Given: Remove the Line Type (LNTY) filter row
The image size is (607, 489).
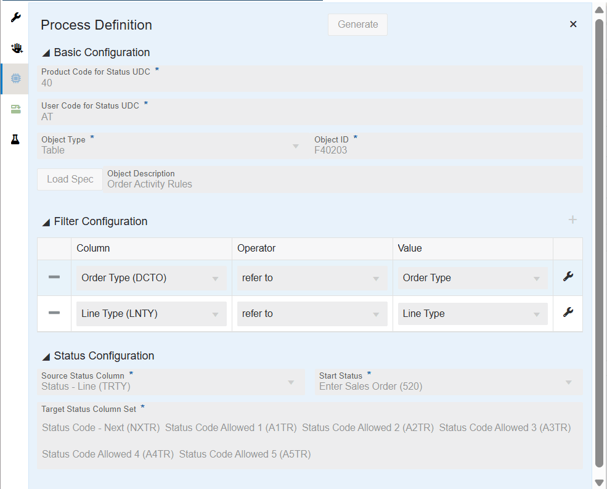Looking at the screenshot, I should tap(54, 313).
